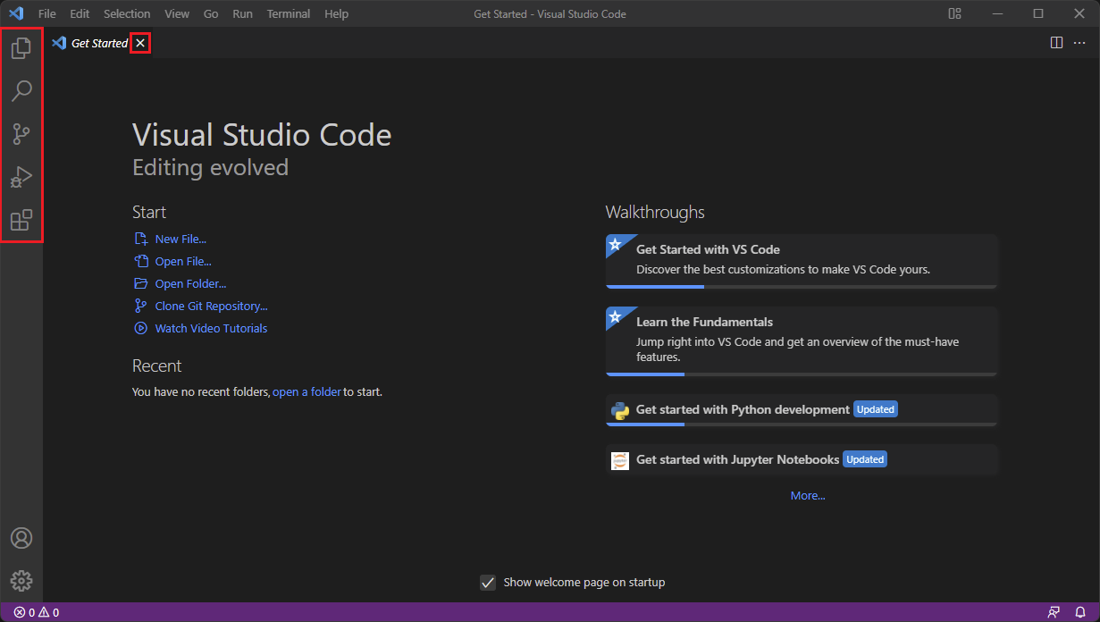
Task: Select the Get Started editor tab
Action: click(99, 43)
